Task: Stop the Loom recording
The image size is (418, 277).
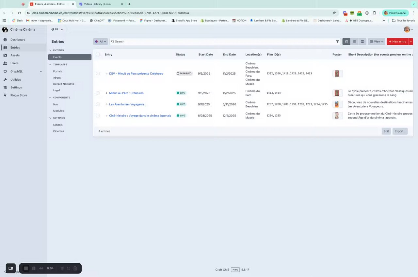Action: (26, 268)
